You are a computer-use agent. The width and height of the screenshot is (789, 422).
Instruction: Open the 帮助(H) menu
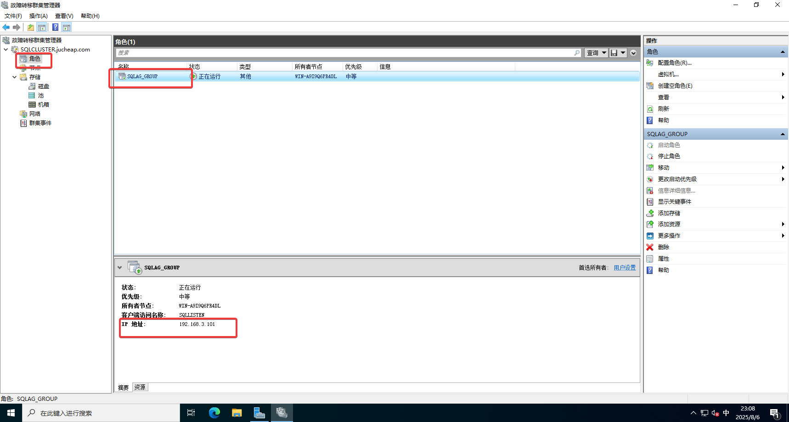[90, 16]
